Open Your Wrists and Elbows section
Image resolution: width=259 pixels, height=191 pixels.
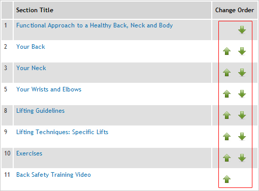[49, 89]
